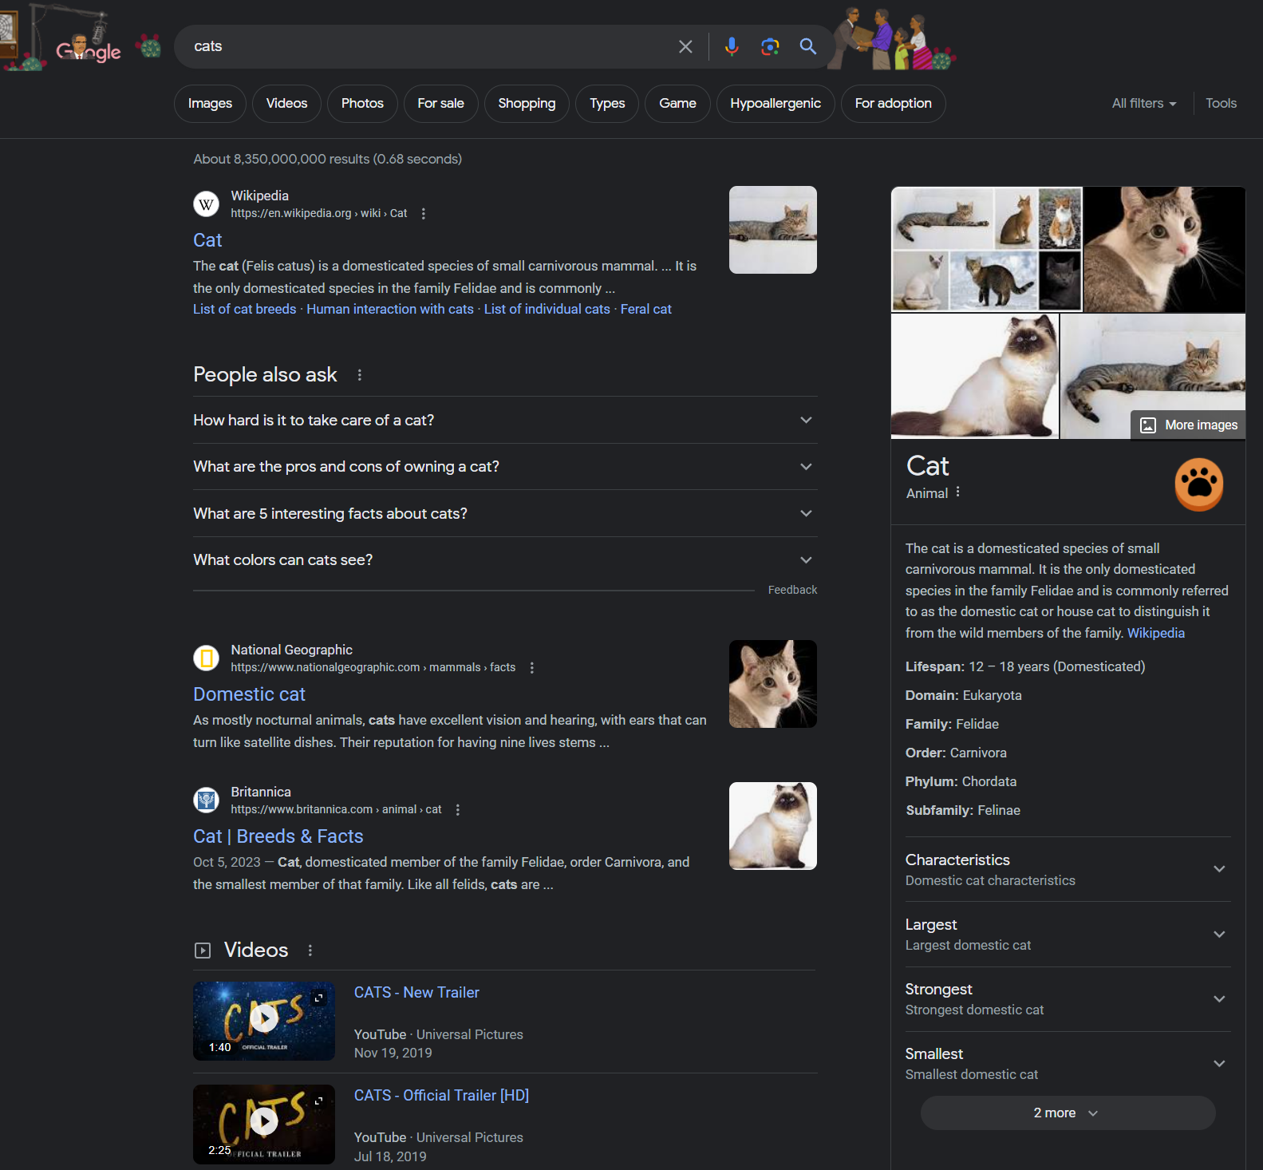Viewport: 1263px width, 1170px height.
Task: Expand the Smallest domestic cat section
Action: click(x=1068, y=1064)
